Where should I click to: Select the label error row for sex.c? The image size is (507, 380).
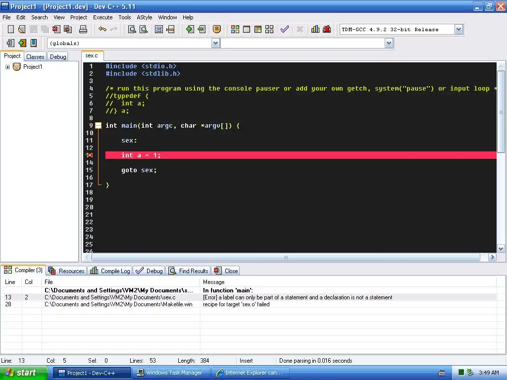[249, 297]
